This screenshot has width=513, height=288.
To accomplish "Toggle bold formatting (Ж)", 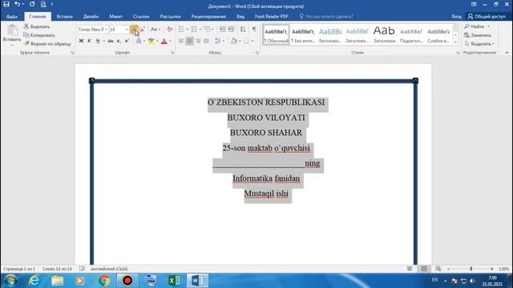I will 81,41.
